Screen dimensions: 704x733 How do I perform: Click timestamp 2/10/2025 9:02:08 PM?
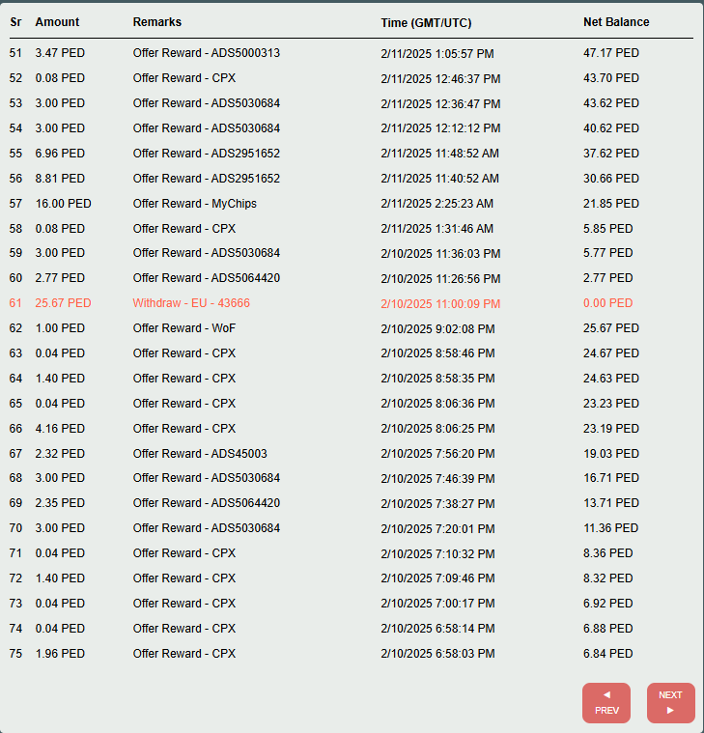[x=437, y=329]
